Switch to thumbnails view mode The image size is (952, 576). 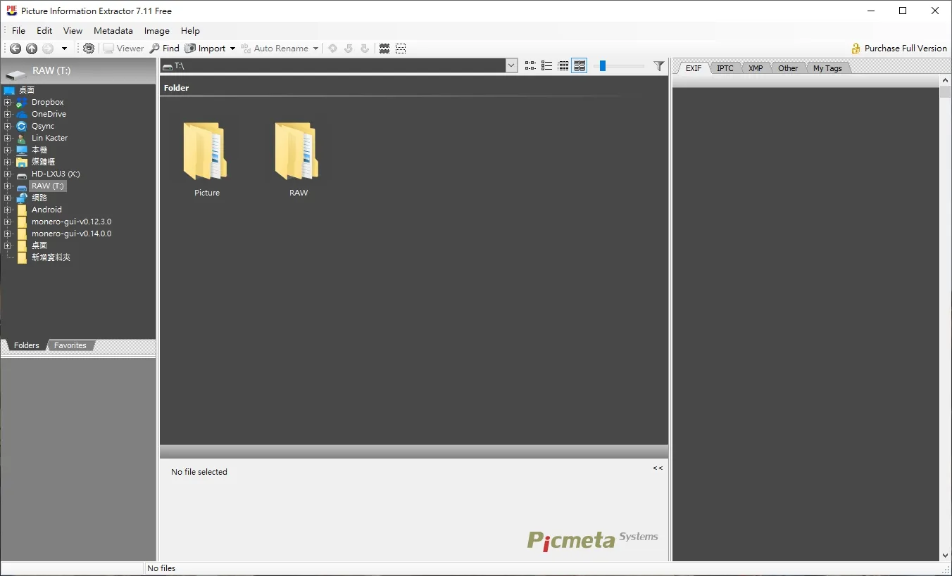pos(580,65)
